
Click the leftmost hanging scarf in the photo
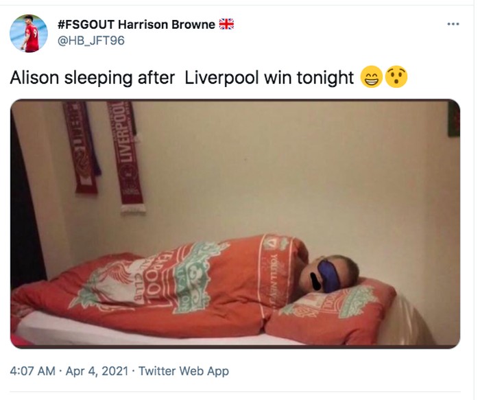pyautogui.click(x=82, y=147)
